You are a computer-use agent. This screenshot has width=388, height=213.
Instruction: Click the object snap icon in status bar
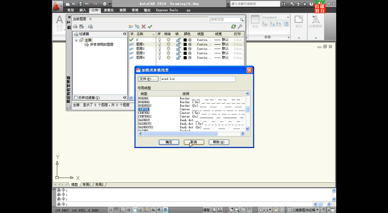[x=135, y=210]
